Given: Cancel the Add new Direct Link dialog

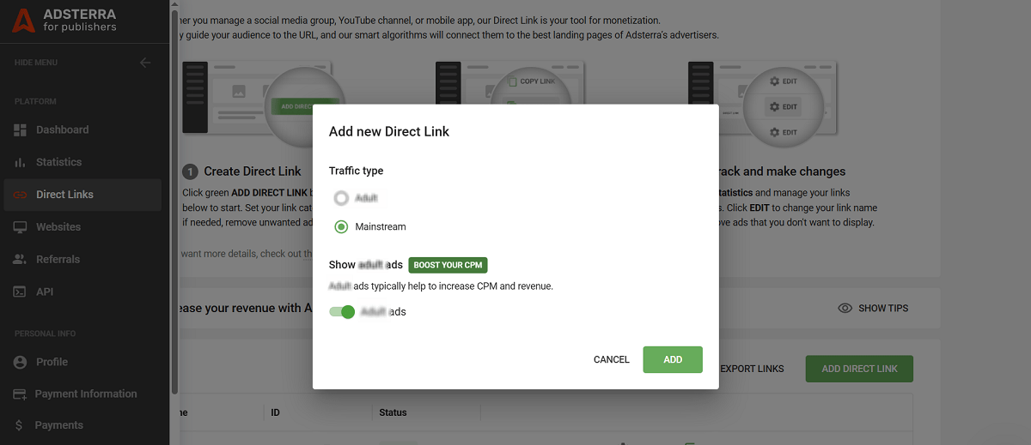Looking at the screenshot, I should point(612,359).
